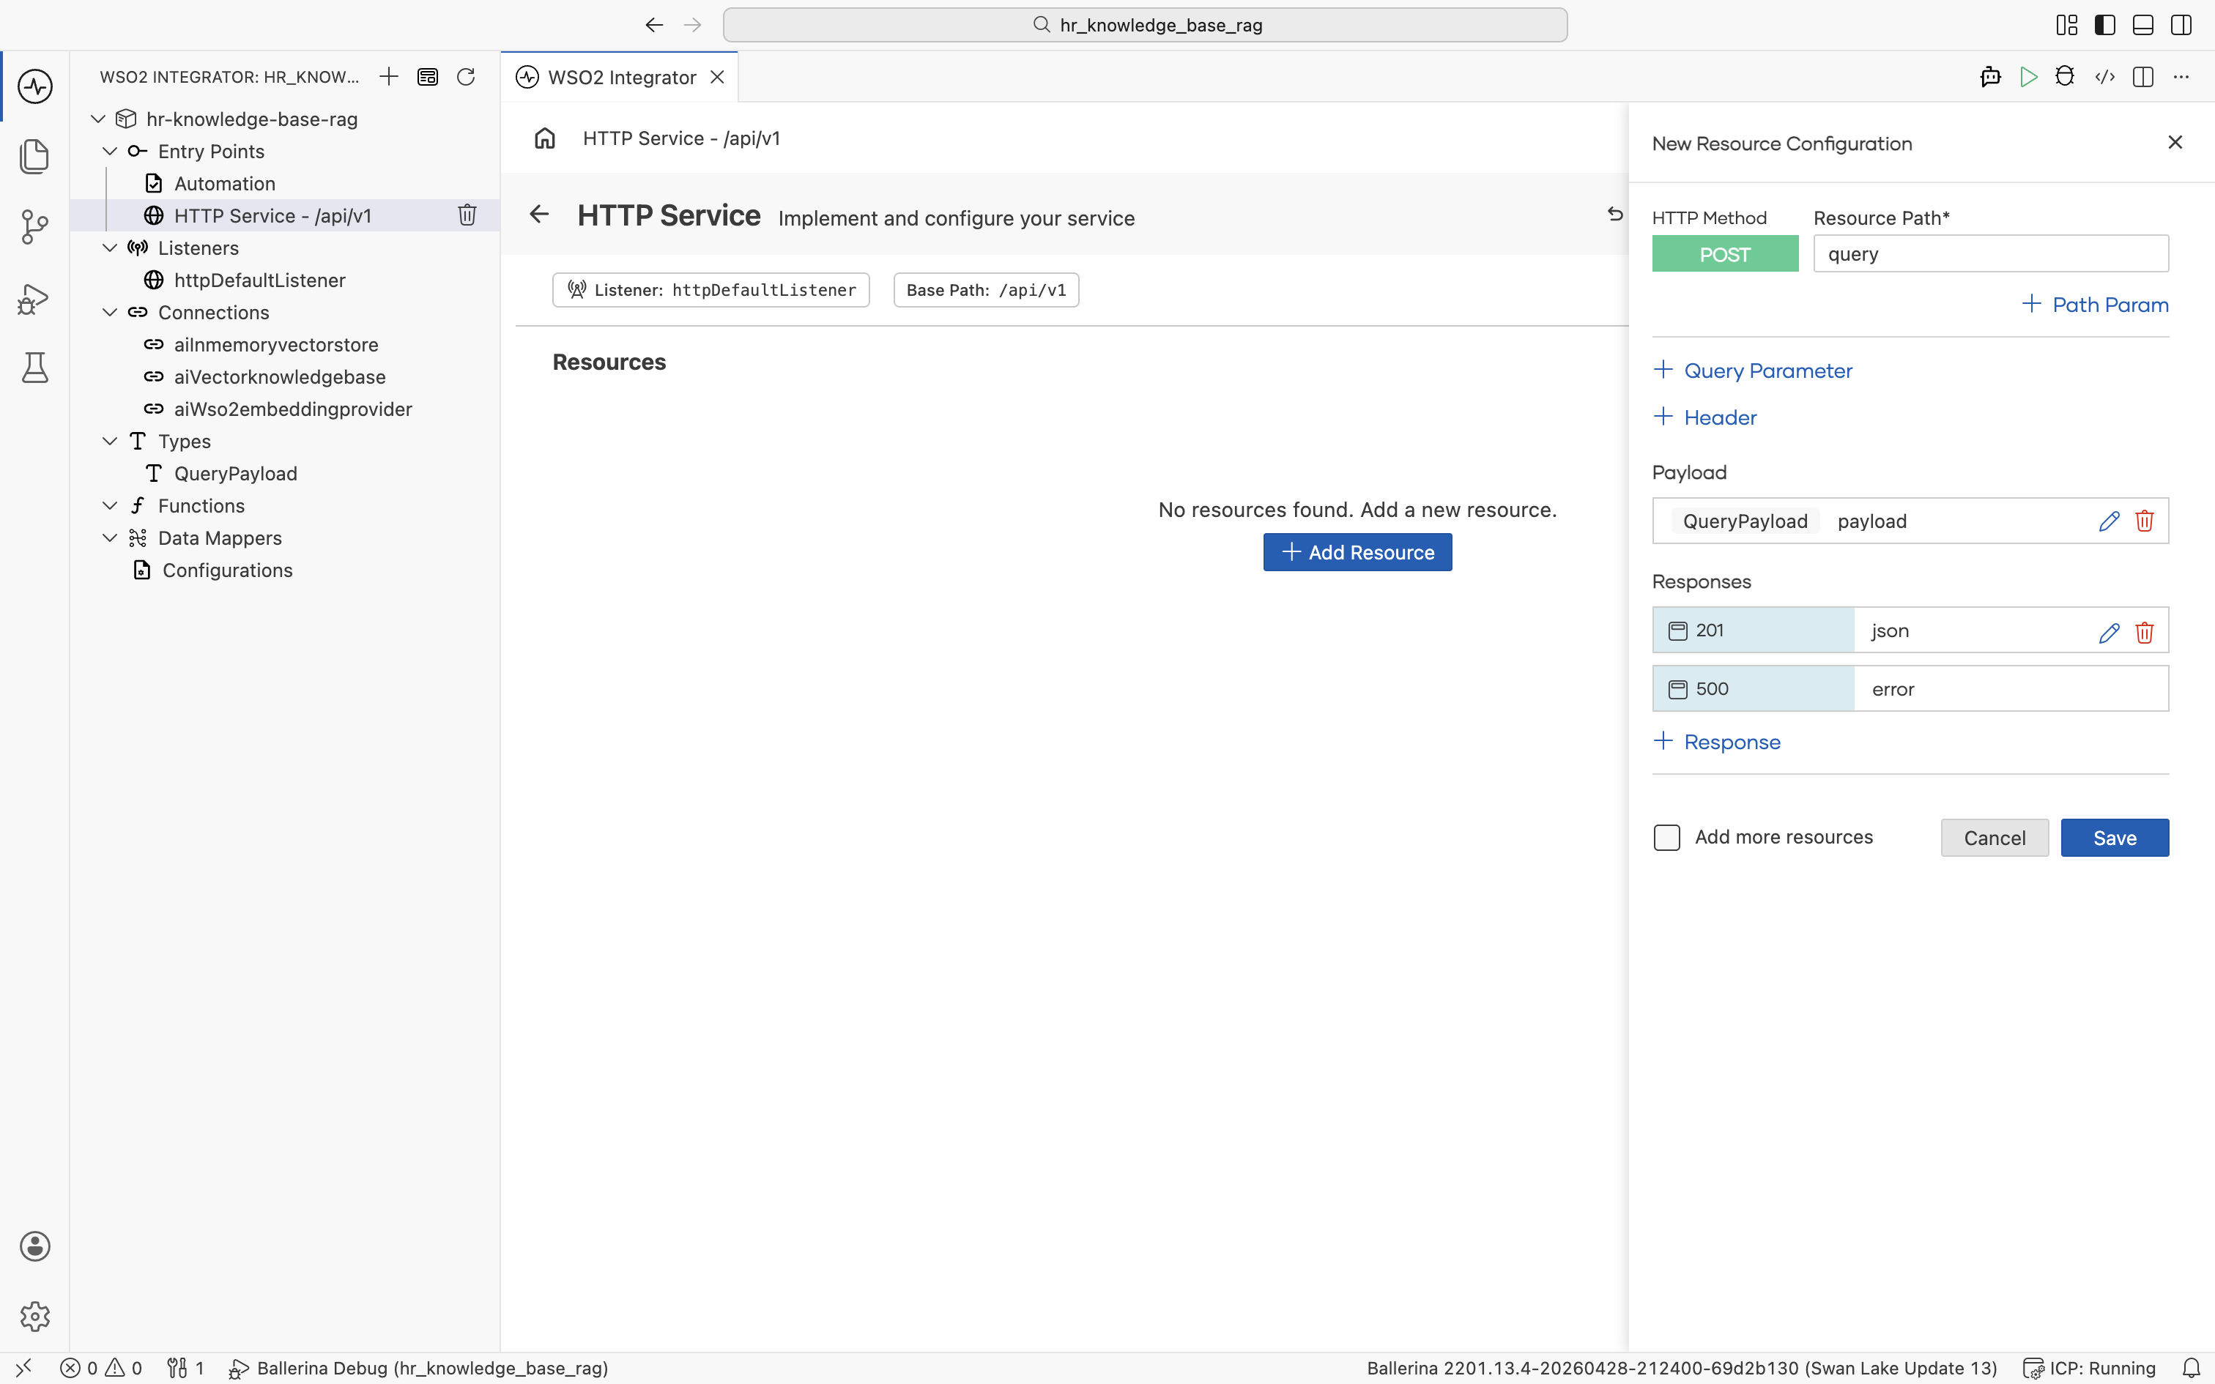The height and width of the screenshot is (1384, 2215).
Task: Close the New Resource Configuration panel
Action: coord(2175,142)
